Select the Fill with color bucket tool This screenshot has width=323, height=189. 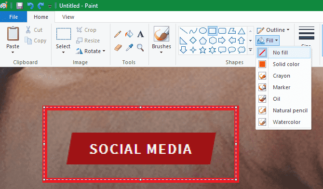tap(129, 34)
